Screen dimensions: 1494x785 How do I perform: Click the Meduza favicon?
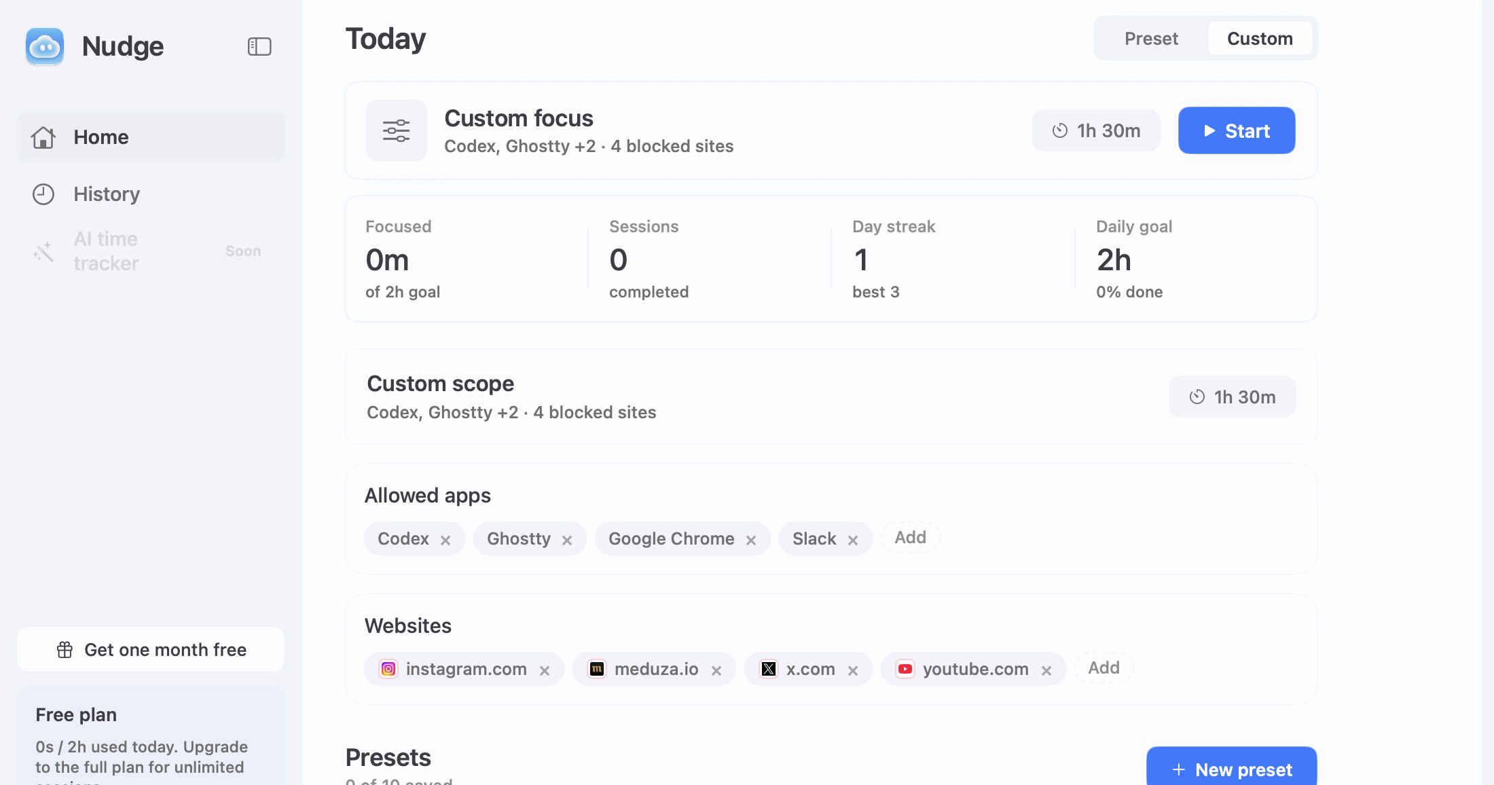pyautogui.click(x=597, y=669)
